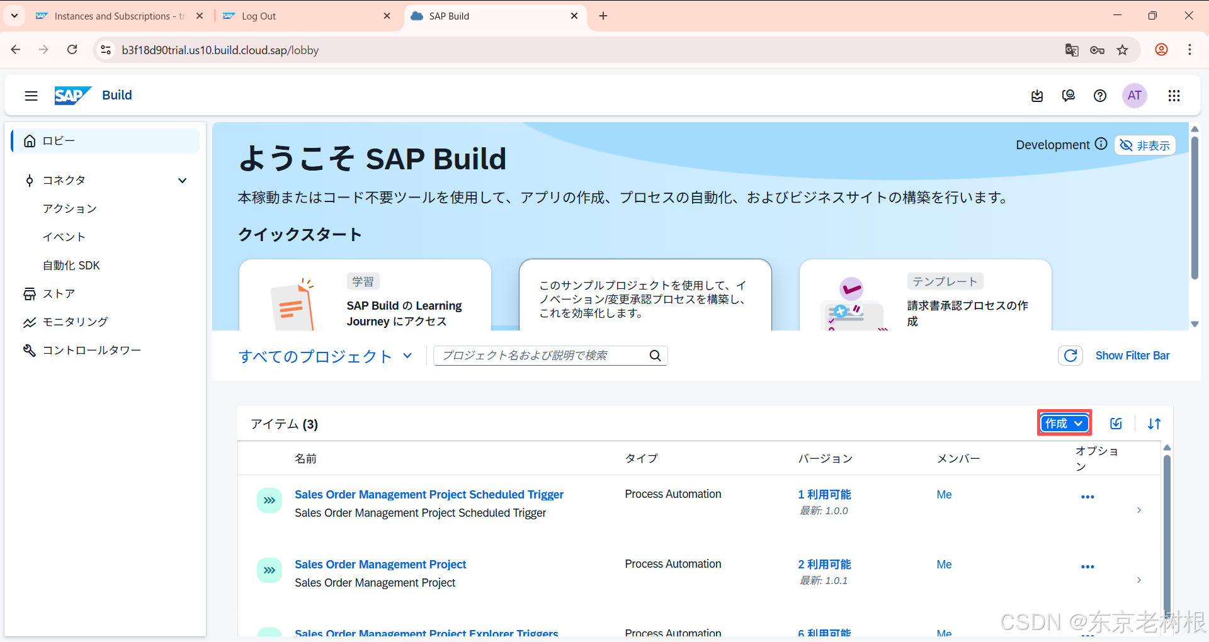The width and height of the screenshot is (1209, 642).
Task: Open the 請求書承認プロセスの作成 template card
Action: 926,295
